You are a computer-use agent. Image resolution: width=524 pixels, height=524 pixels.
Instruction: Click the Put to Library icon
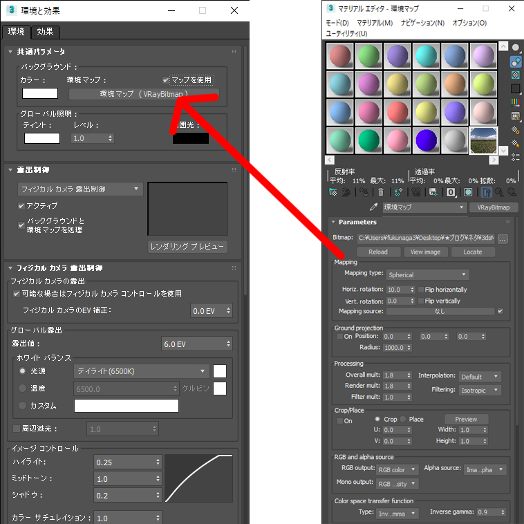[x=433, y=192]
